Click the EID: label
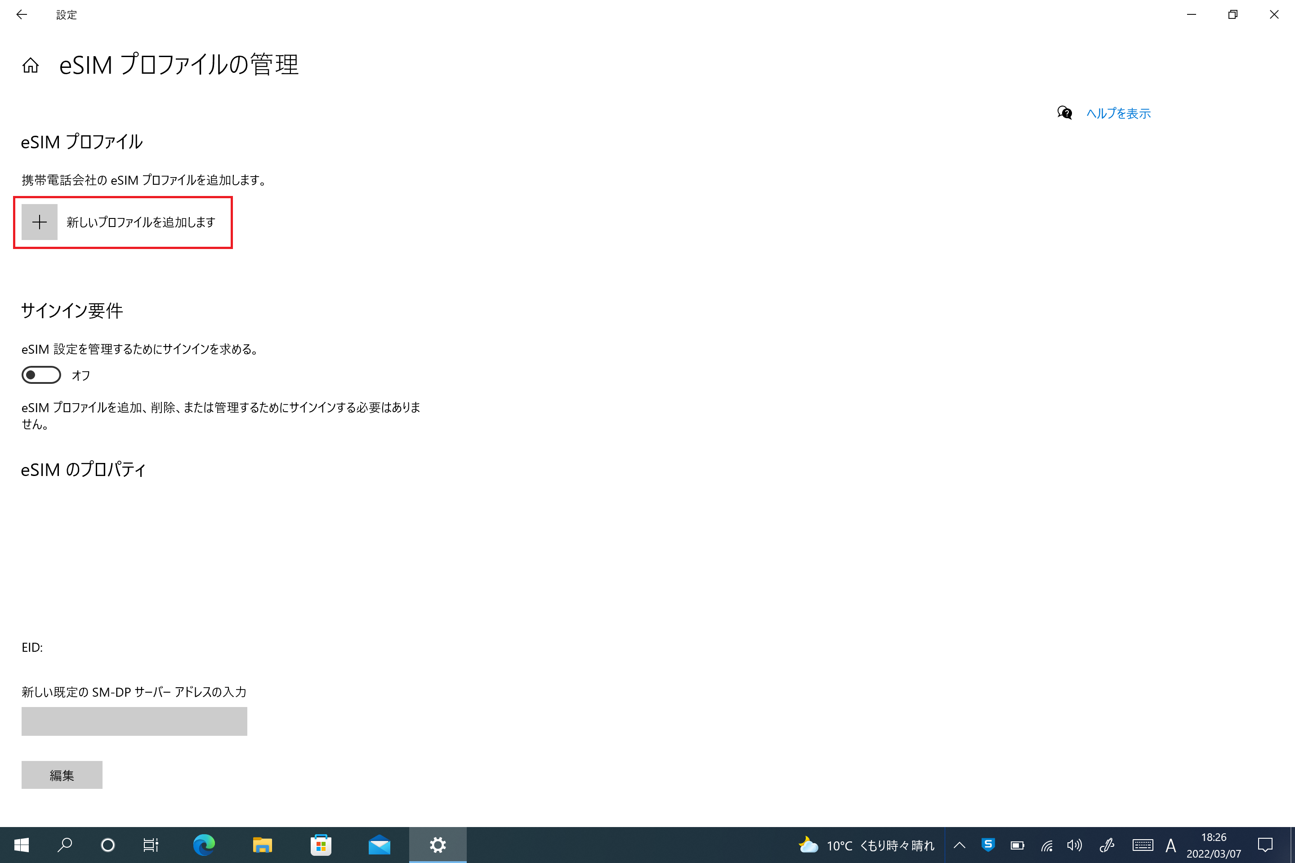This screenshot has width=1295, height=863. pyautogui.click(x=32, y=647)
